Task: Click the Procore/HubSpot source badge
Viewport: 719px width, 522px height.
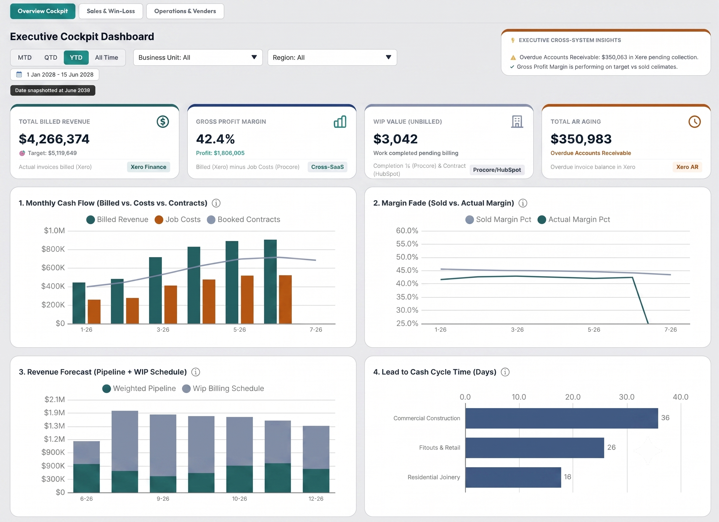Action: coord(497,170)
